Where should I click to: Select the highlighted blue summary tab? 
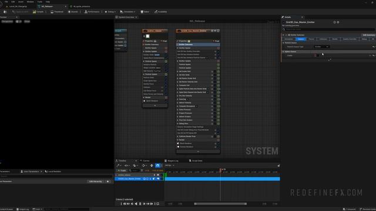click(301, 39)
